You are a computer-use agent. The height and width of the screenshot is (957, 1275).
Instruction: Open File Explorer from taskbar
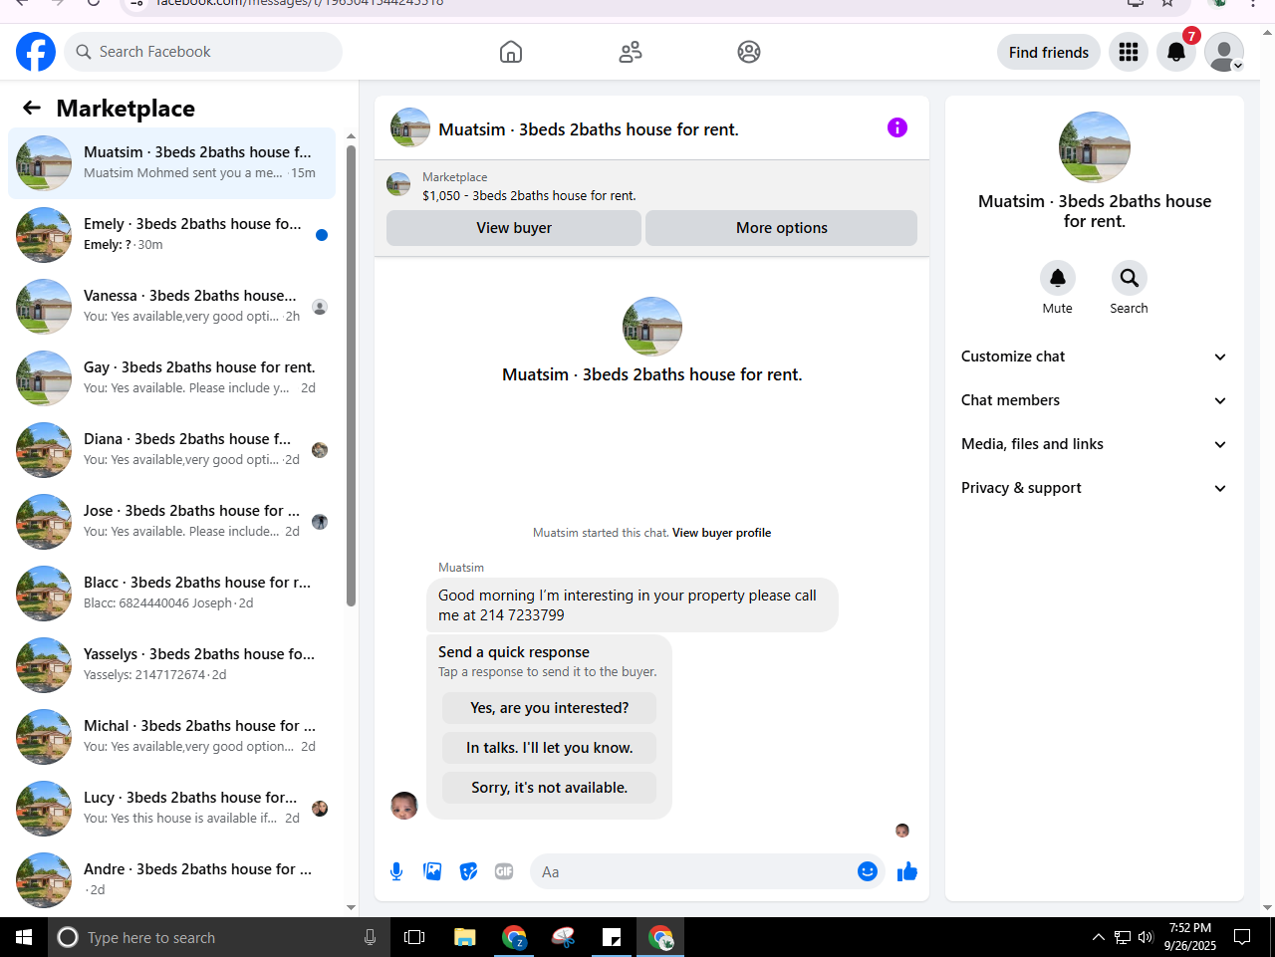click(x=464, y=937)
